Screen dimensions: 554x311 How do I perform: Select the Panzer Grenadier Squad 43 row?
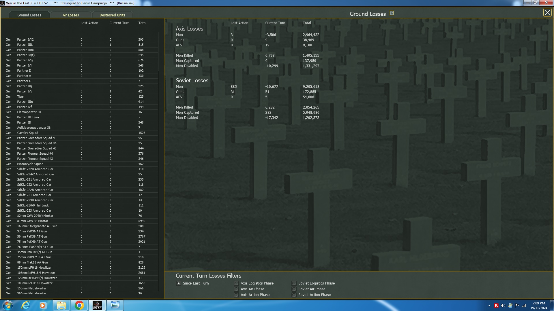click(x=81, y=138)
